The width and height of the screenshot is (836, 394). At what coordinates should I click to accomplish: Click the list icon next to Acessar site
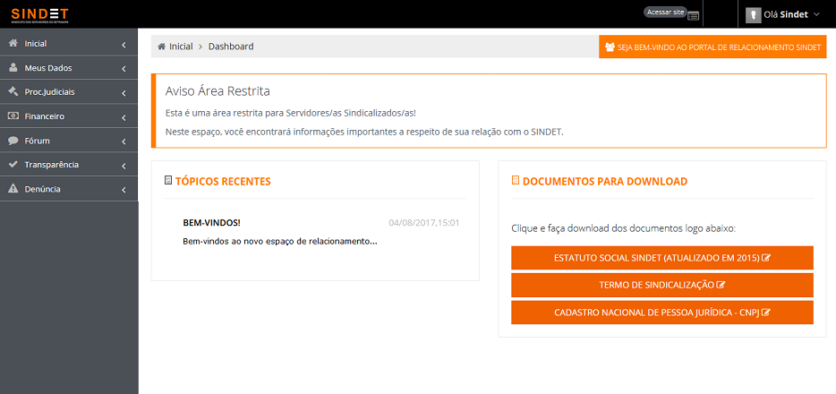[693, 16]
